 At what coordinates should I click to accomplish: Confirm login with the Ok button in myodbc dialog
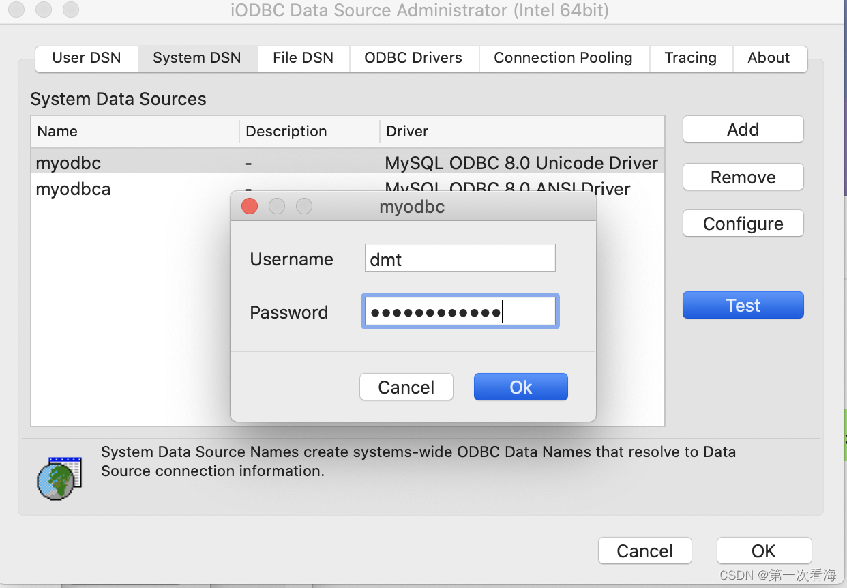pyautogui.click(x=521, y=387)
